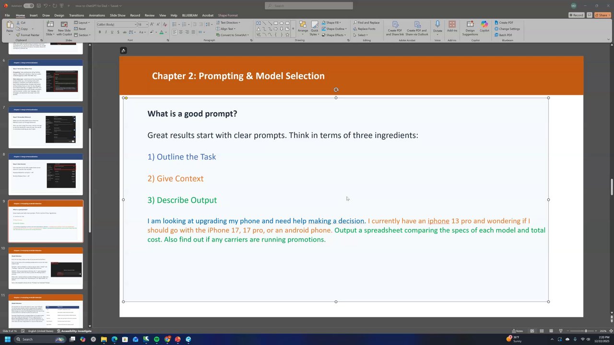The image size is (614, 345).
Task: Increase the font size
Action: pyautogui.click(x=153, y=24)
